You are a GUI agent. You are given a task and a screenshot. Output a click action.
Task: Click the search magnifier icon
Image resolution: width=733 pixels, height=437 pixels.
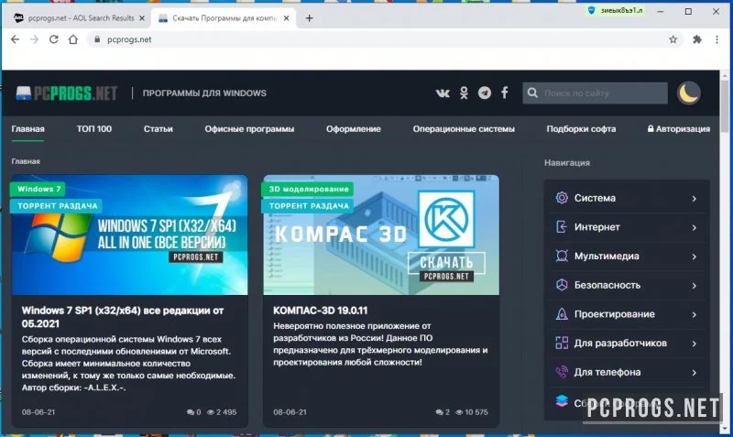(x=532, y=93)
